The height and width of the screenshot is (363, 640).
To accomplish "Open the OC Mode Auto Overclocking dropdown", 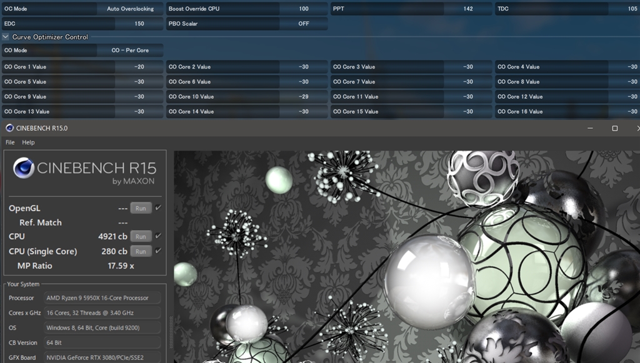I will pos(131,9).
